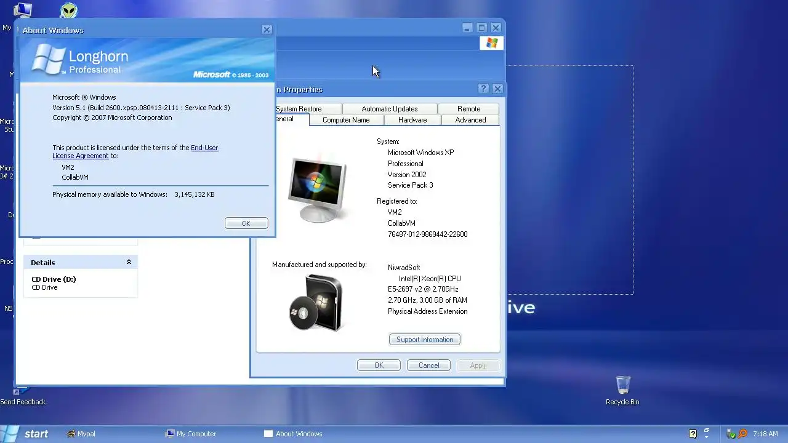Image resolution: width=788 pixels, height=443 pixels.
Task: Minimize the My Computer window
Action: click(x=467, y=28)
